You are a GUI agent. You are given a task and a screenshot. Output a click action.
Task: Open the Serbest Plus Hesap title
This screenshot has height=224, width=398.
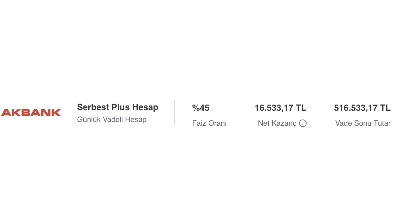pos(118,107)
